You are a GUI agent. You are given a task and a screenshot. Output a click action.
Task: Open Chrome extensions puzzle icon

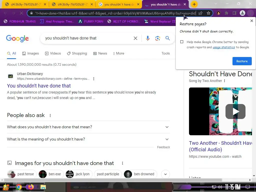tap(226, 13)
